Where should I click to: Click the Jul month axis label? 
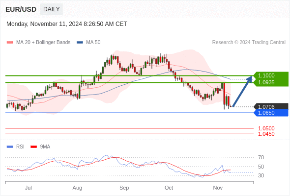(x=29, y=188)
